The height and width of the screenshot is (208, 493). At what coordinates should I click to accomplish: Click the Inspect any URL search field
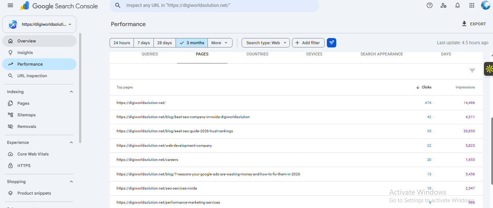[214, 5]
